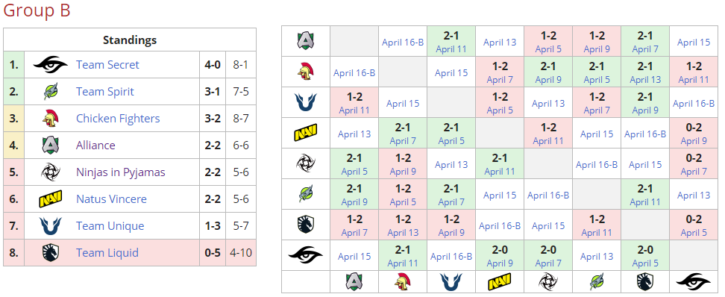
Task: Click the Alliance logo in crosstable bottom row
Action: coord(354,281)
